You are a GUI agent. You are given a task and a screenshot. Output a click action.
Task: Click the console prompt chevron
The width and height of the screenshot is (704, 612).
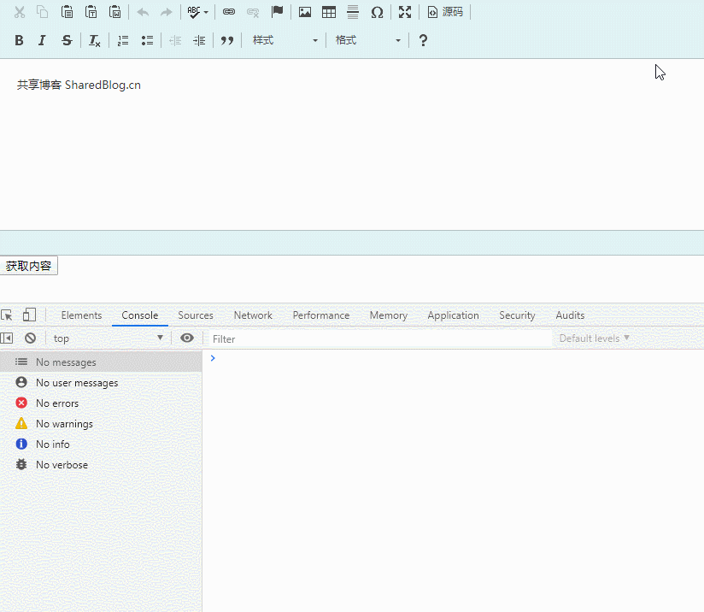[213, 358]
